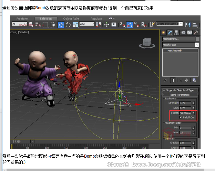Image resolution: width=215 pixels, height=171 pixels.
Task: Toggle Show End Result icon
Action: [173, 80]
